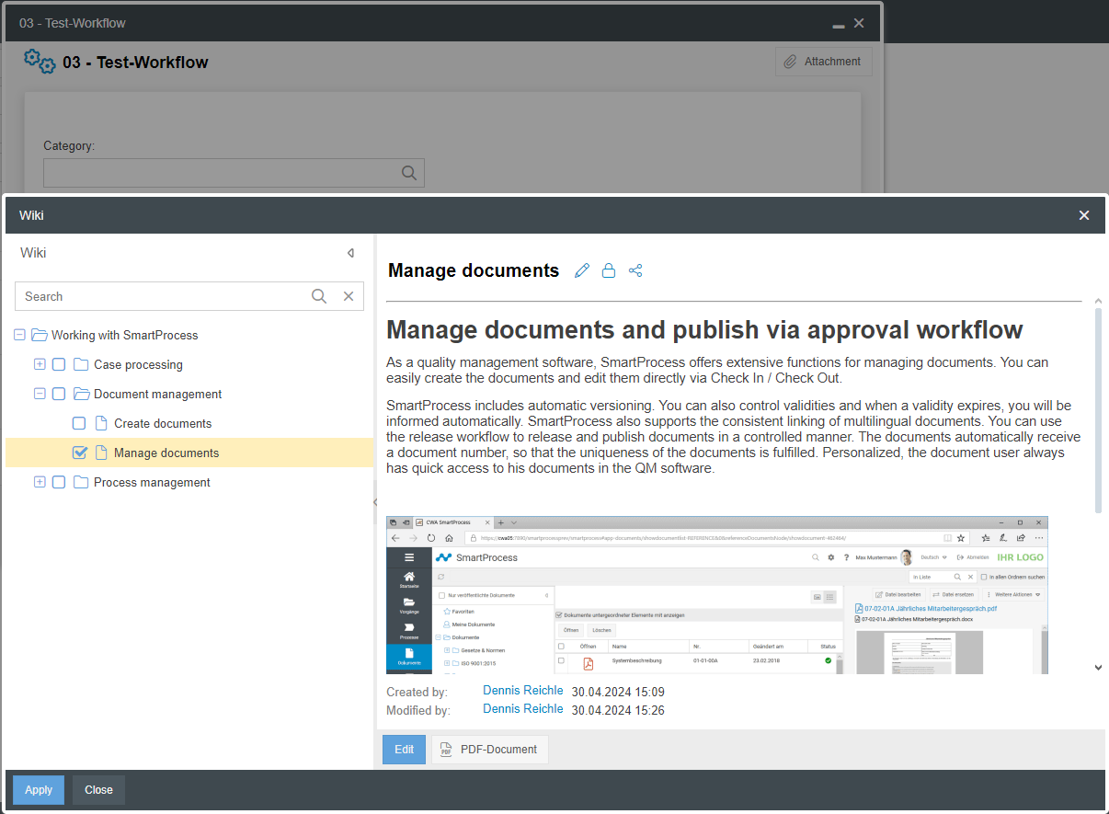Open the PDF-Document export button
1109x814 pixels.
click(x=489, y=750)
